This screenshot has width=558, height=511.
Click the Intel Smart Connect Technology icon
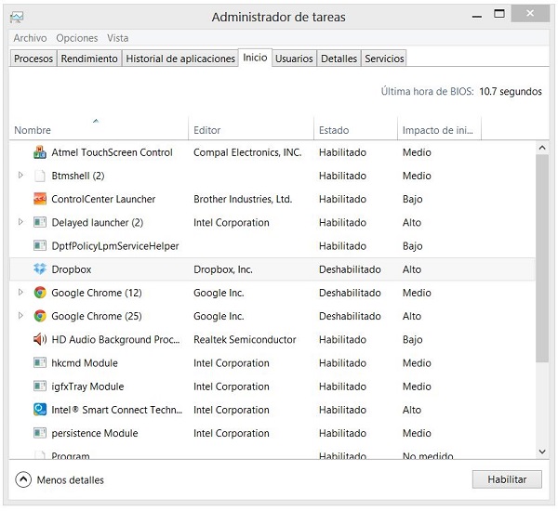(40, 410)
